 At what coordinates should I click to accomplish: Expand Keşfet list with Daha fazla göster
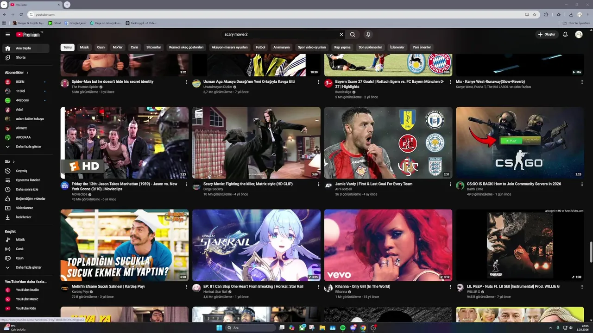[x=26, y=267]
